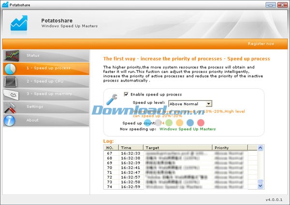Image resolution: width=290 pixels, height=205 pixels.
Task: Open the About section
Action: [x=46, y=120]
